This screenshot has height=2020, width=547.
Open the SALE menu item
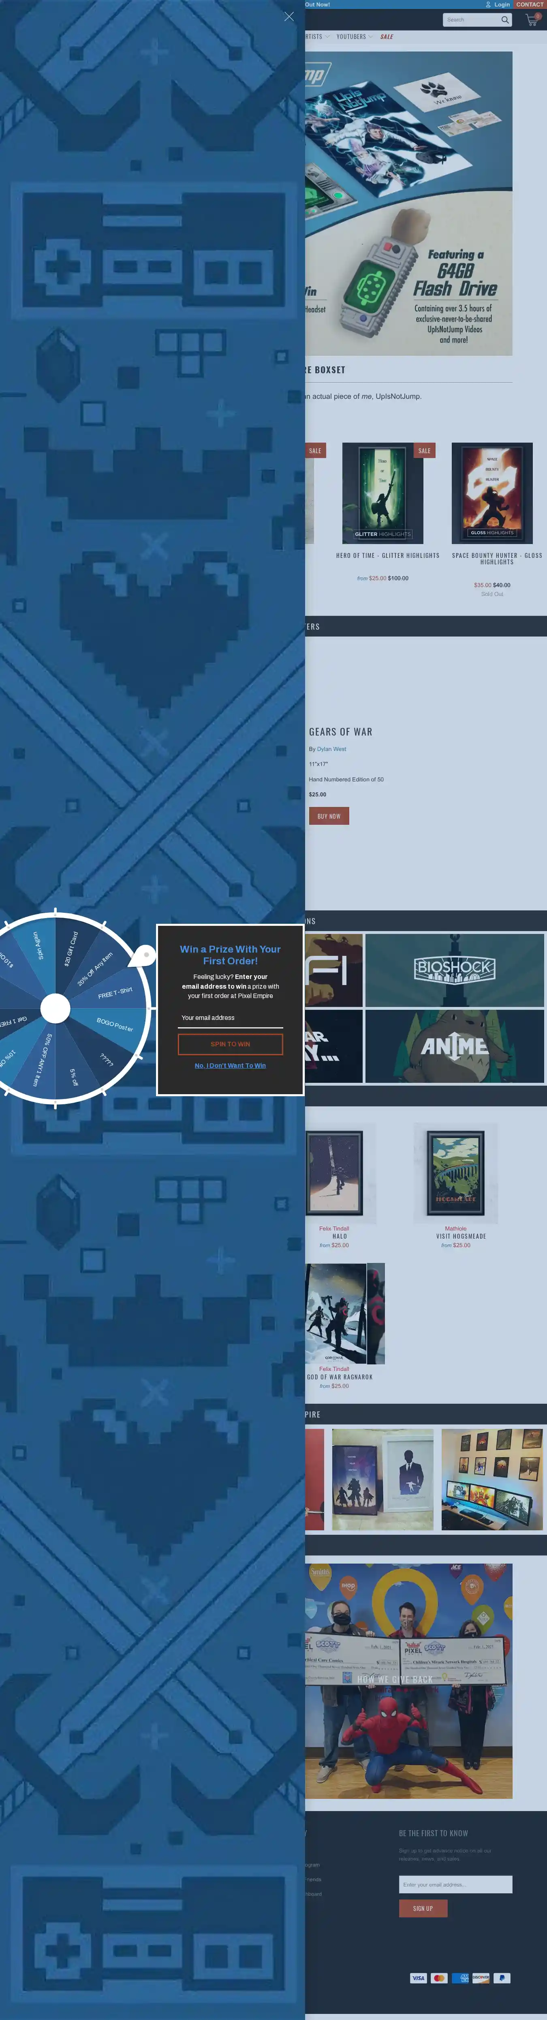[387, 37]
